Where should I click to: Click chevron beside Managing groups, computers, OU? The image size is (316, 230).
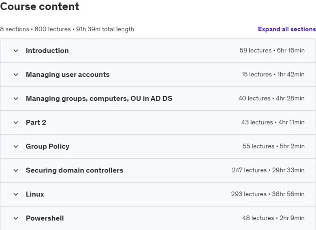(16, 99)
